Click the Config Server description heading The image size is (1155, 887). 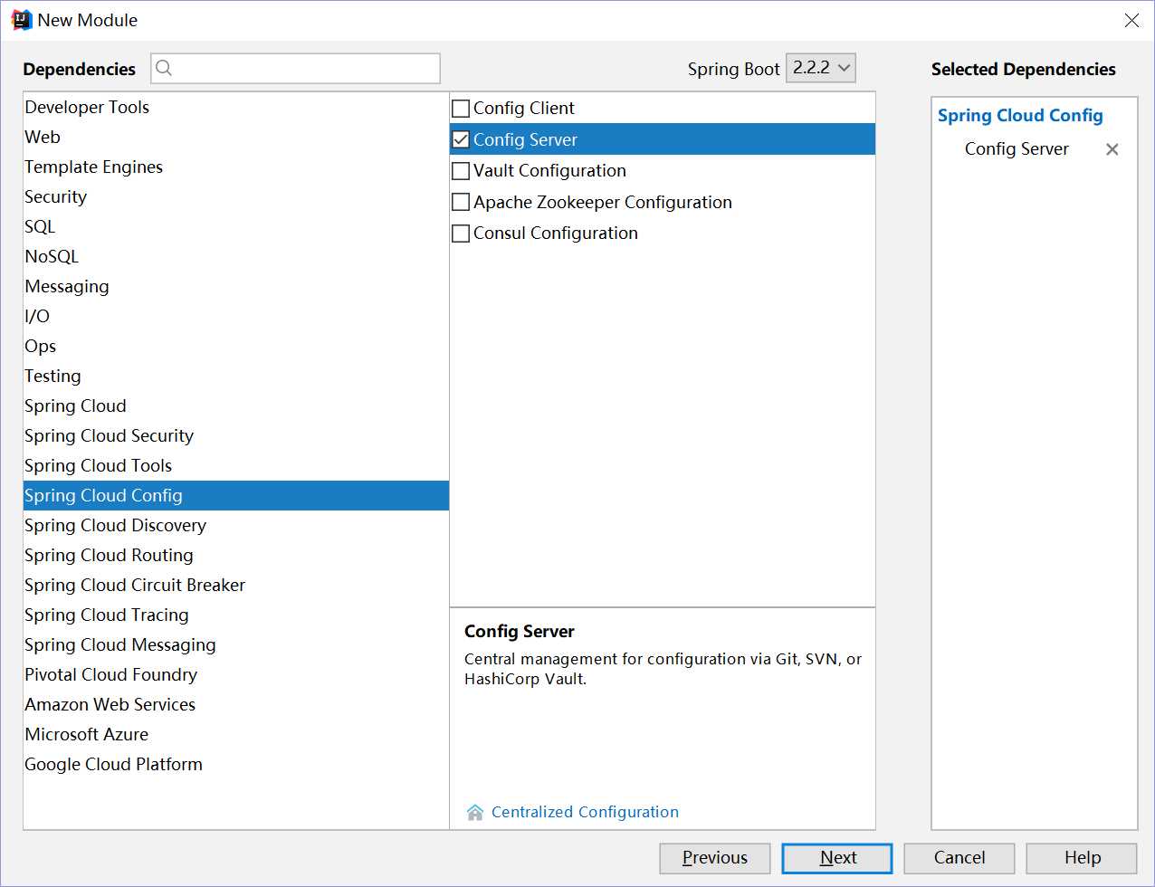(520, 632)
